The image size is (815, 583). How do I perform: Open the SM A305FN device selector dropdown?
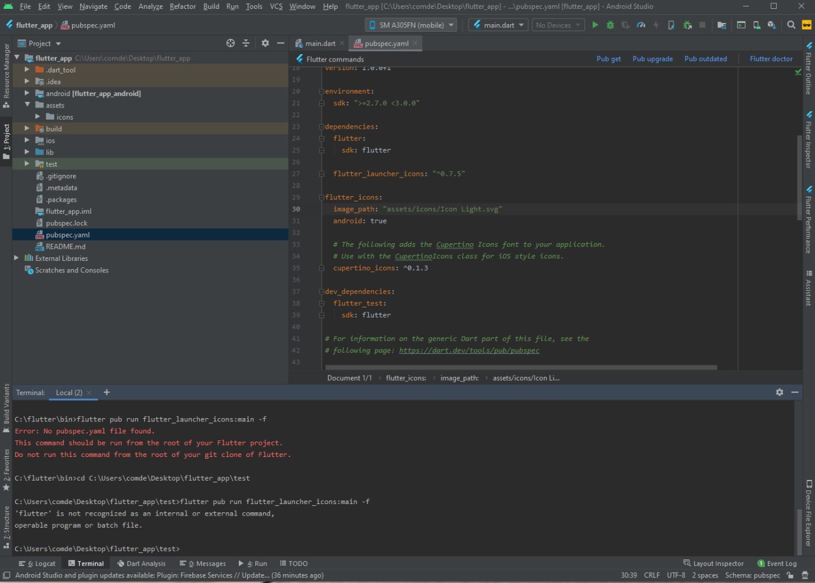click(x=411, y=25)
